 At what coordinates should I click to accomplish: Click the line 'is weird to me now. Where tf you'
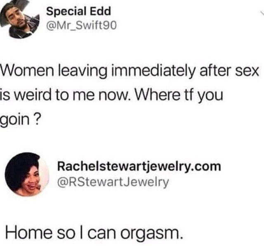(112, 95)
